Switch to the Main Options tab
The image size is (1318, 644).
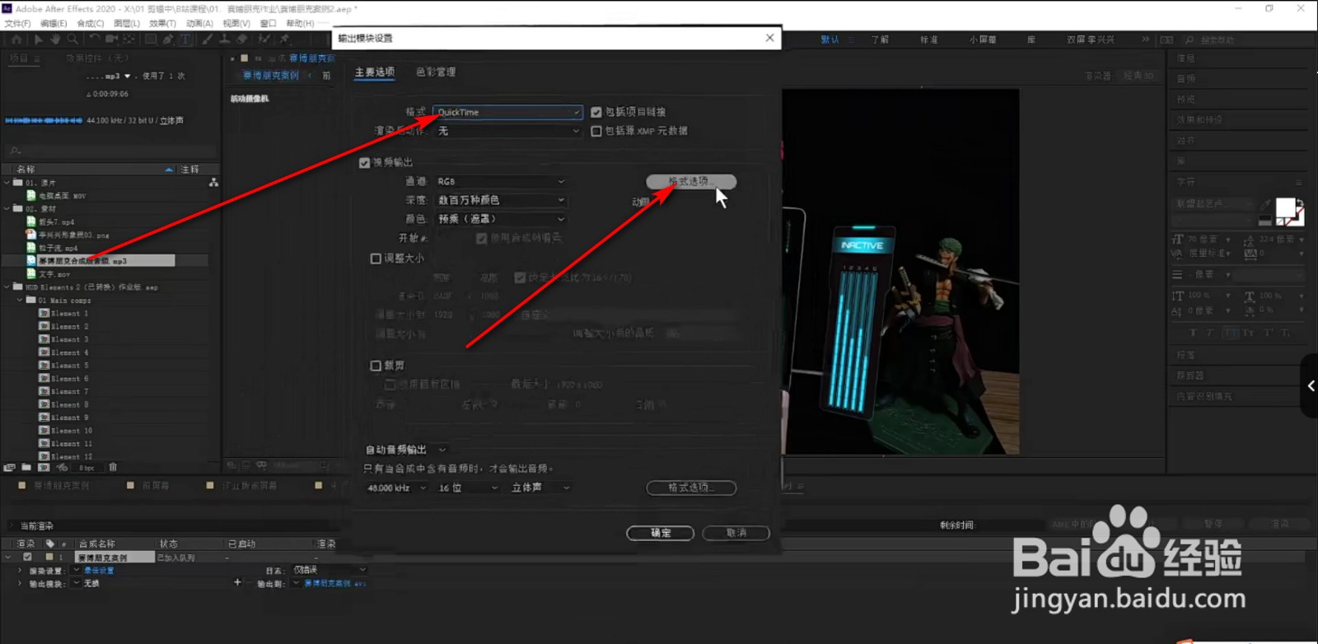[375, 72]
